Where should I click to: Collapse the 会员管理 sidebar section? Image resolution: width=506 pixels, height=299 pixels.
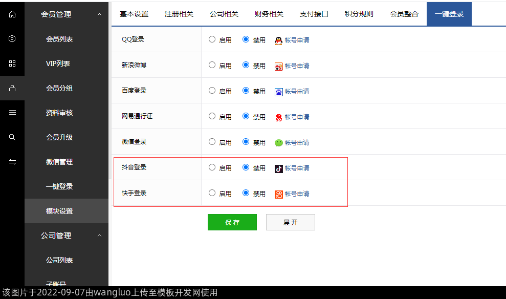pyautogui.click(x=99, y=15)
